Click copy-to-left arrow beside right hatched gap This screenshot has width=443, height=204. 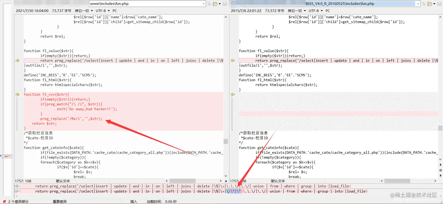233,95
